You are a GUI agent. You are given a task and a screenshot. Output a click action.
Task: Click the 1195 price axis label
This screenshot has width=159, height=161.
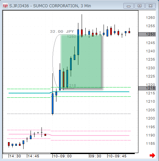pyautogui.click(x=150, y=127)
